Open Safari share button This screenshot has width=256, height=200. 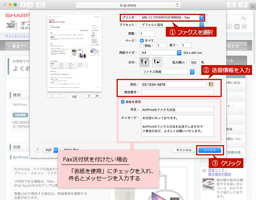[231, 5]
